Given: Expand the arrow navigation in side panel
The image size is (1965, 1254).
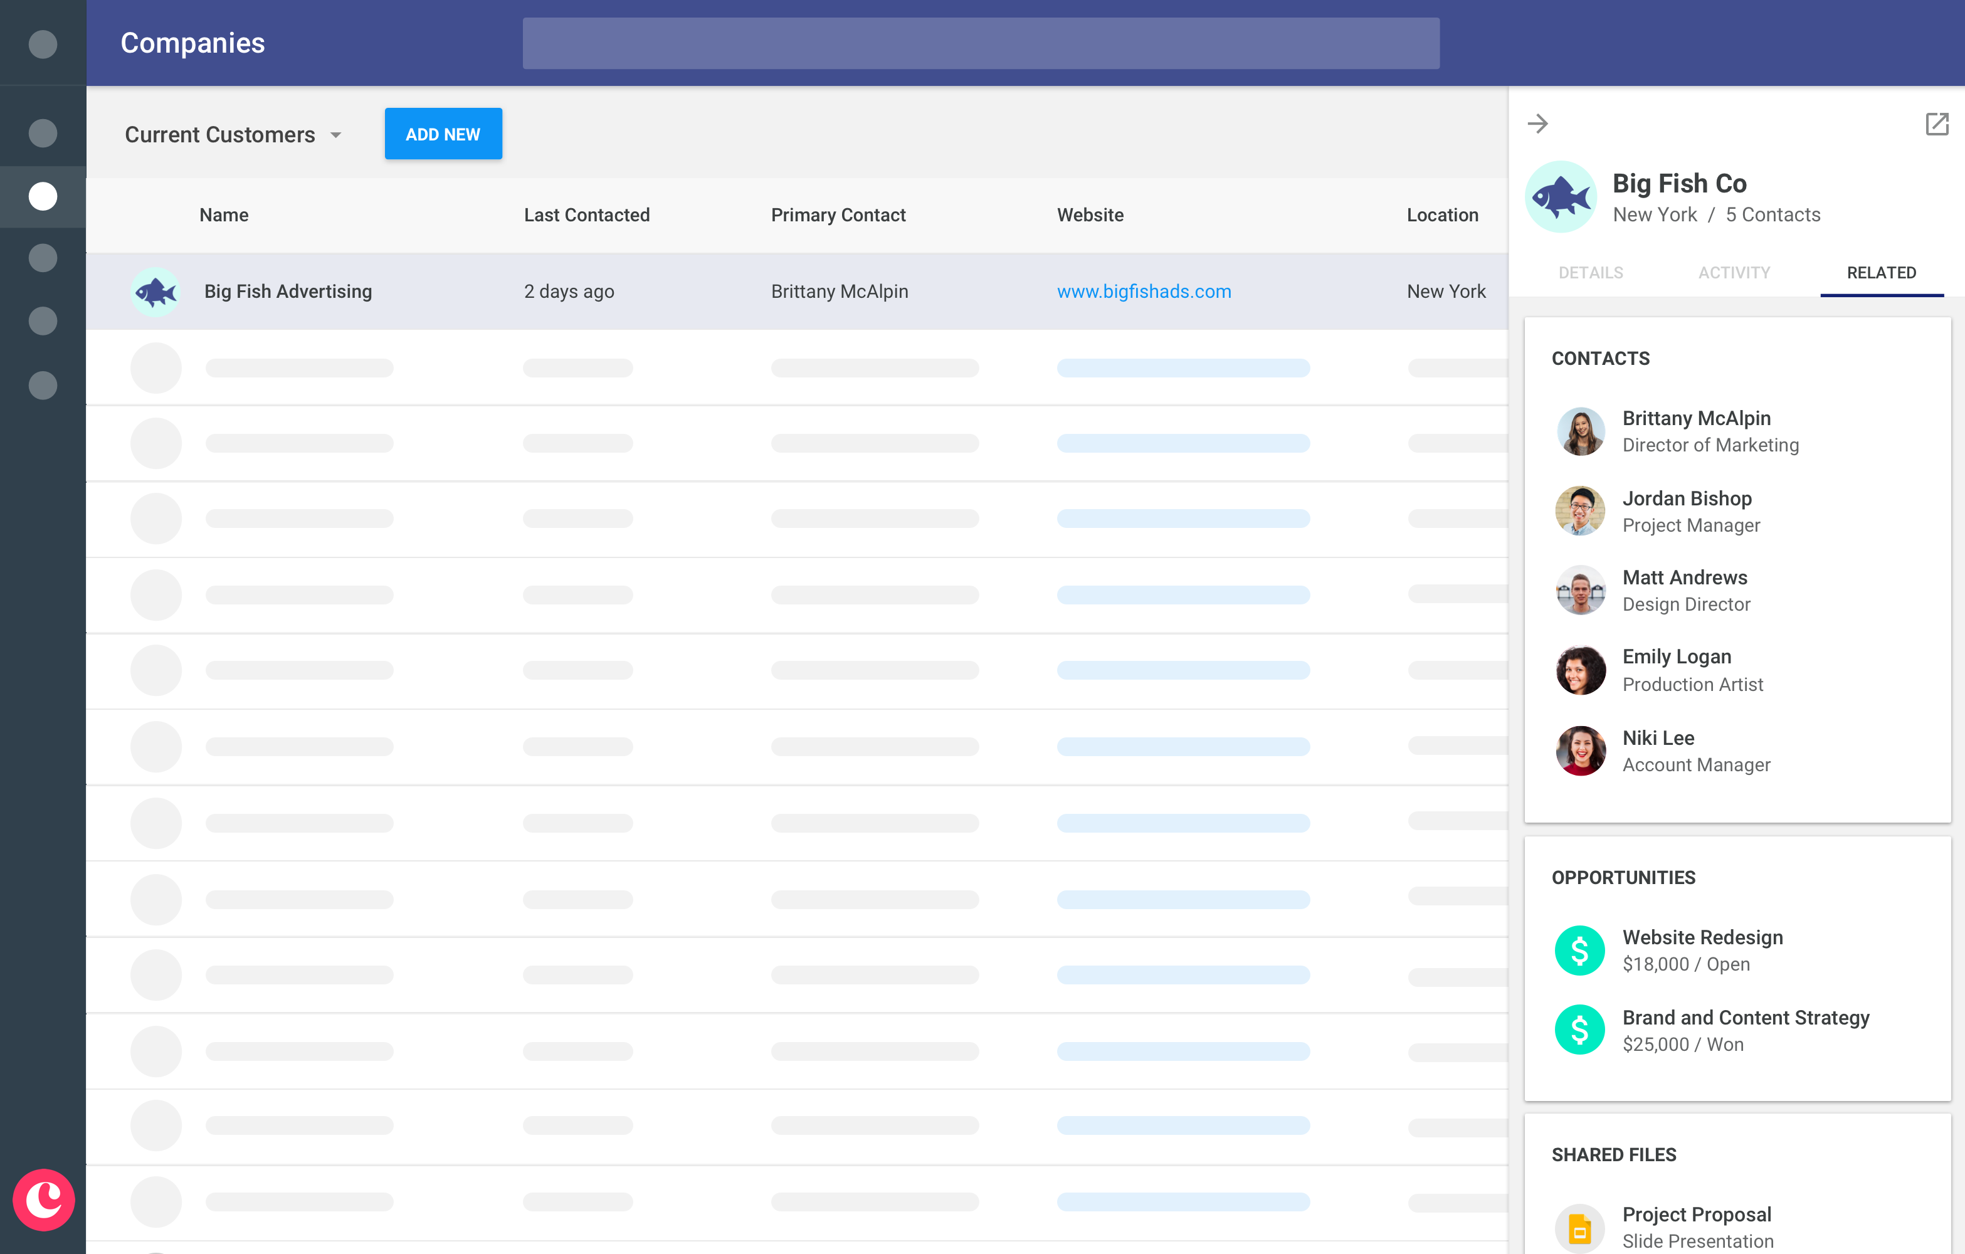Looking at the screenshot, I should click(1540, 123).
